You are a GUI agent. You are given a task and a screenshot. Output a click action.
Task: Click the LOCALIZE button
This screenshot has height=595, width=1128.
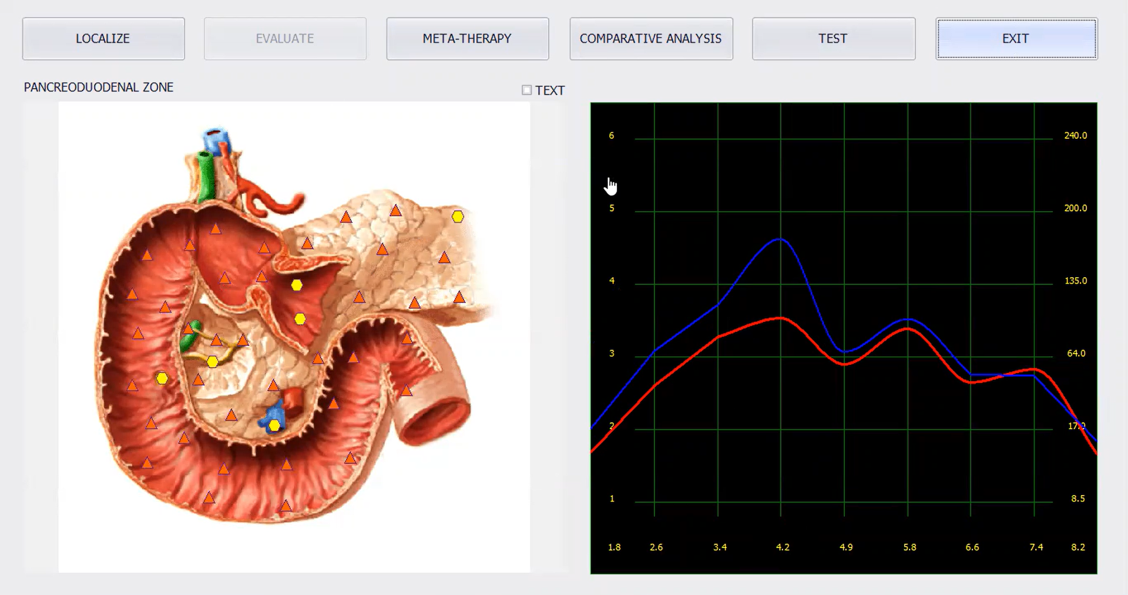point(103,39)
